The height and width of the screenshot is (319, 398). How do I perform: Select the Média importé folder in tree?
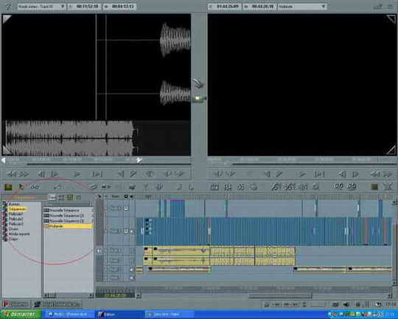click(x=19, y=234)
